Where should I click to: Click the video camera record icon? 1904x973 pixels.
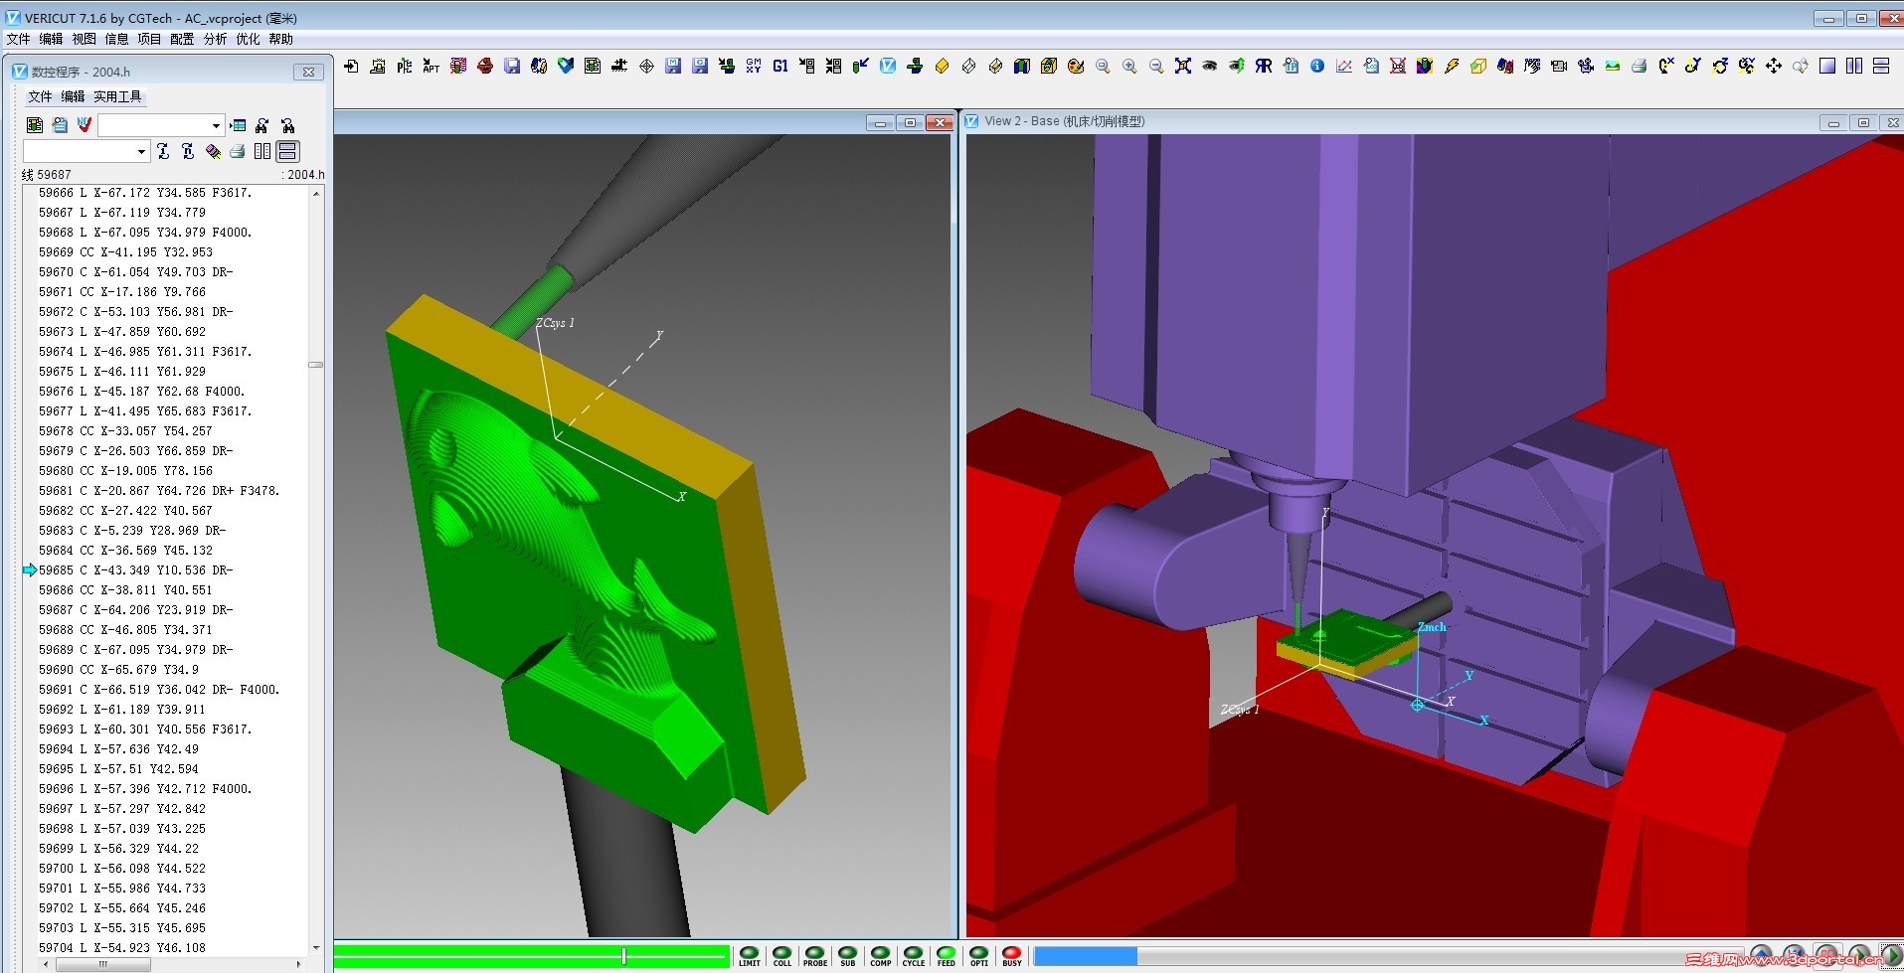1559,66
